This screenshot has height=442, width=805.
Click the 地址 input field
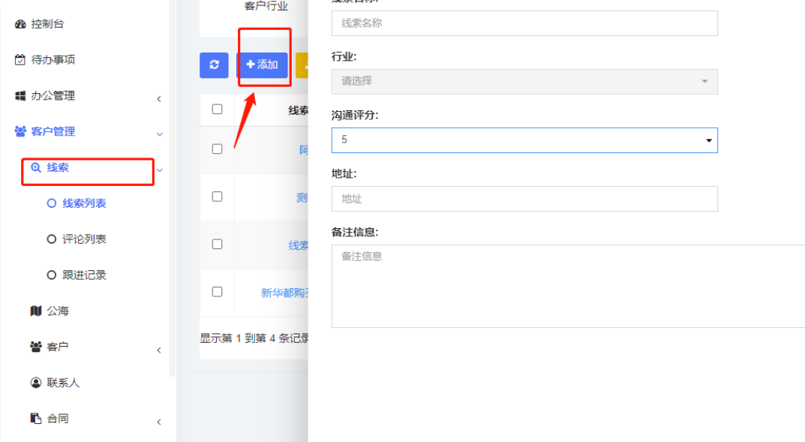tap(524, 199)
